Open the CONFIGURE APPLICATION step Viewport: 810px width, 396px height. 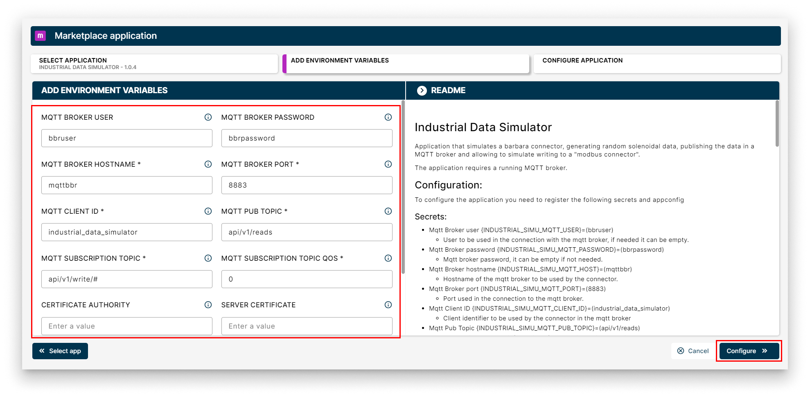click(x=657, y=63)
